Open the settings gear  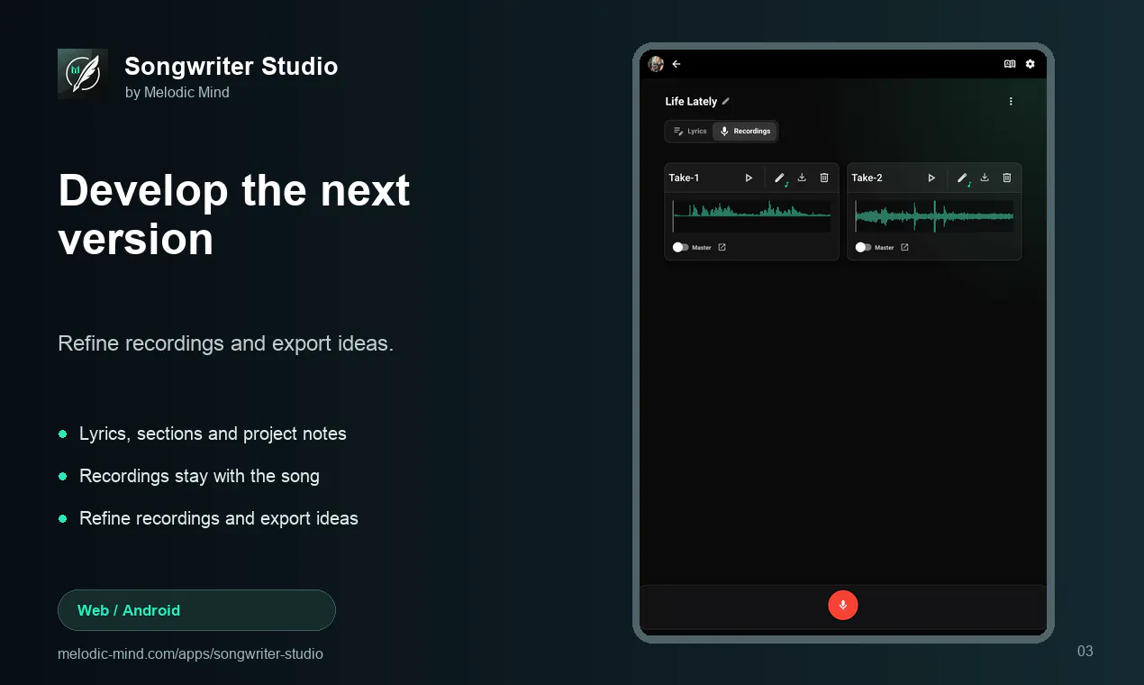pyautogui.click(x=1031, y=64)
